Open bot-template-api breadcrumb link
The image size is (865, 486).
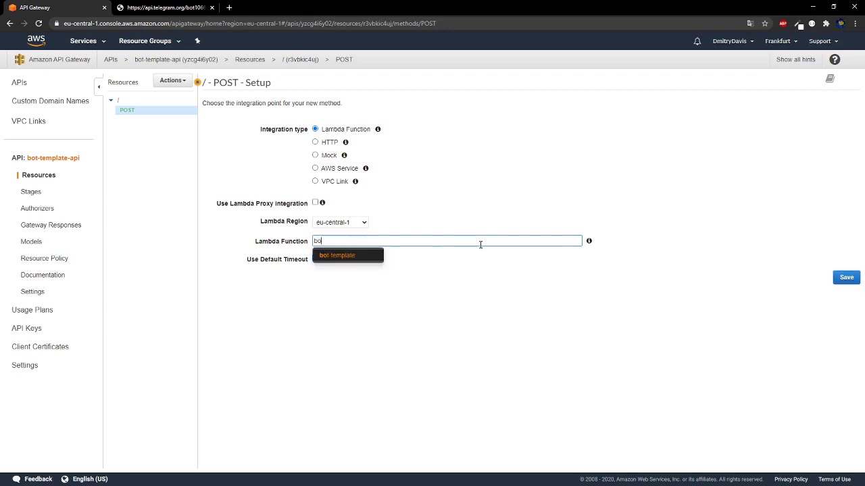pos(176,59)
